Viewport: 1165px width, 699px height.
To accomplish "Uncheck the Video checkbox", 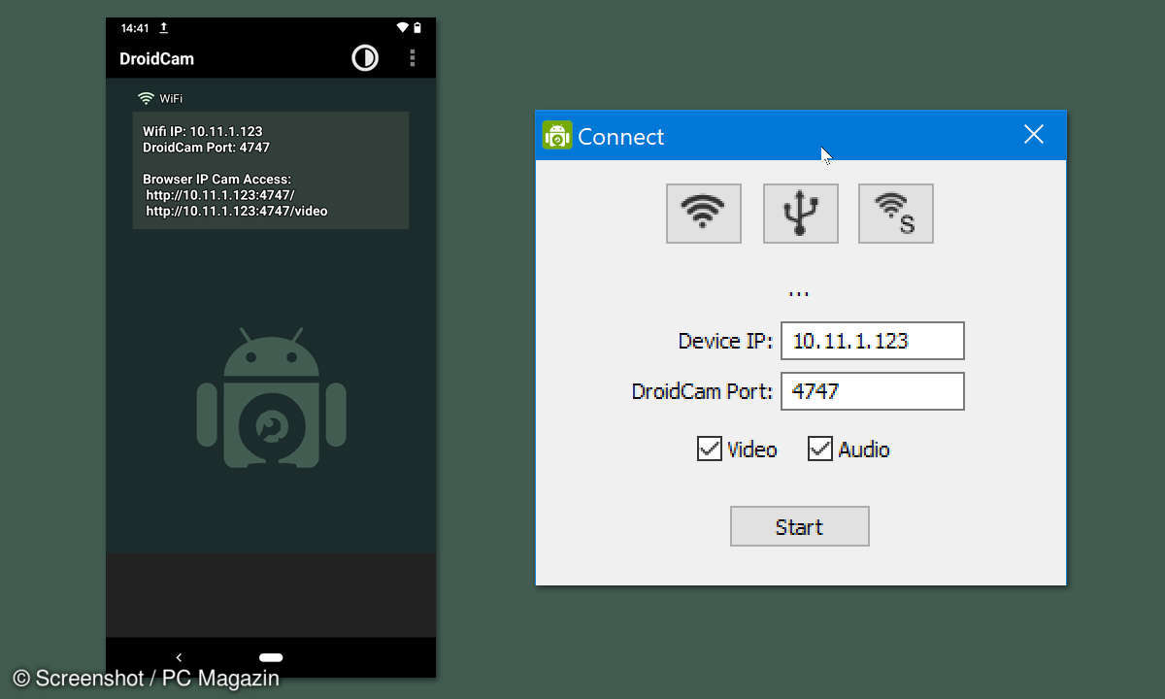I will tap(710, 449).
